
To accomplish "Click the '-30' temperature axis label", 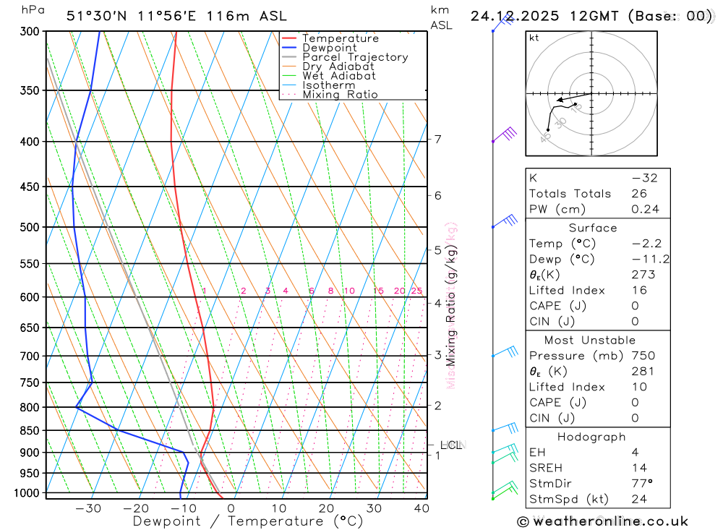I will (x=87, y=508).
